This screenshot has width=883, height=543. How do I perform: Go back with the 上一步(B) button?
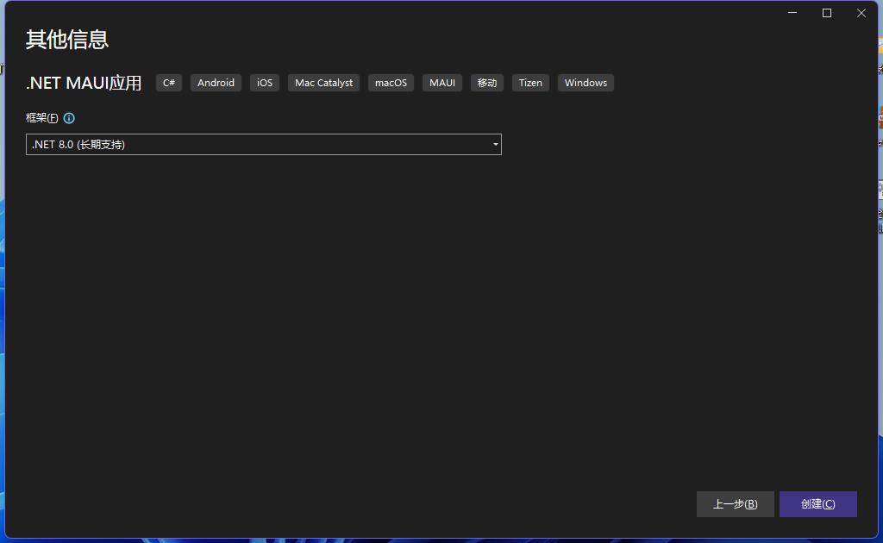coord(735,504)
